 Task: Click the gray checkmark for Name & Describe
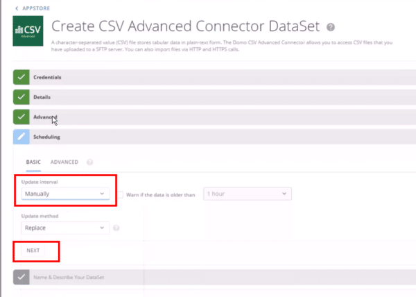20,278
